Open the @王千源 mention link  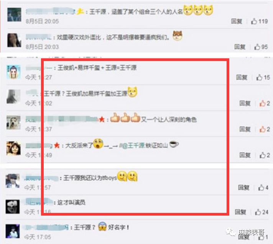tap(133, 145)
